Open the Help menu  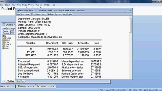click(54, 5)
